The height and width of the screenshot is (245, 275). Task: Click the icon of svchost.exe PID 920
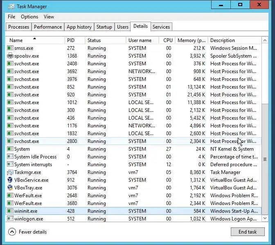[x=10, y=94]
